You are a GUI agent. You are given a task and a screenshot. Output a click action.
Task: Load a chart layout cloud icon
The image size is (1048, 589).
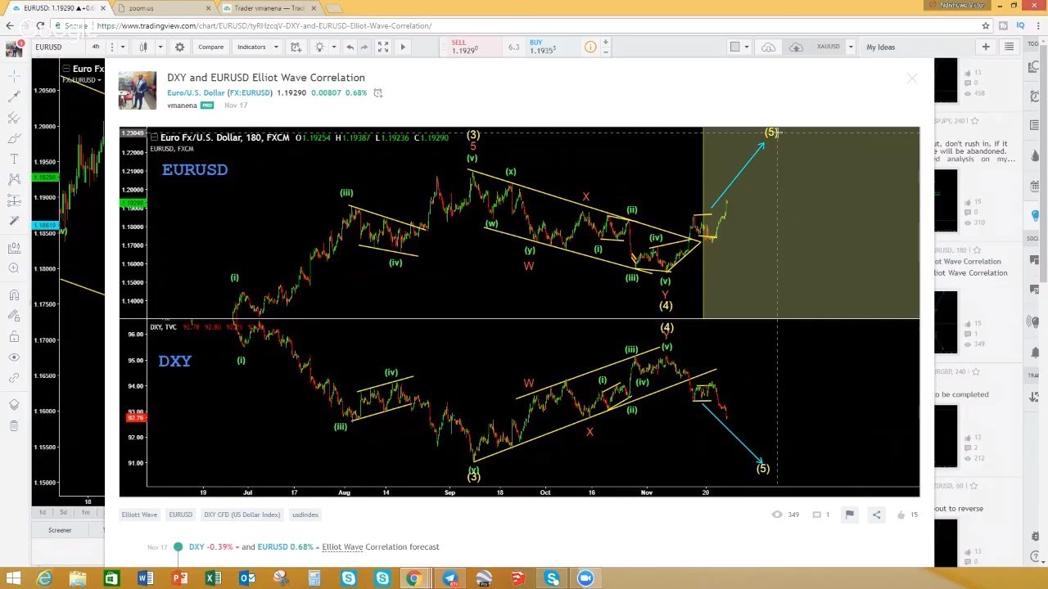tap(768, 47)
